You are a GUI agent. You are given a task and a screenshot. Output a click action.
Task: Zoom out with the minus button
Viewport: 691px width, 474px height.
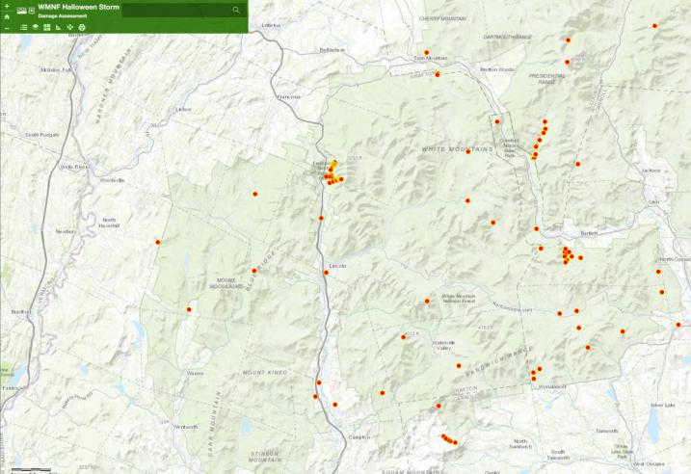click(x=7, y=28)
